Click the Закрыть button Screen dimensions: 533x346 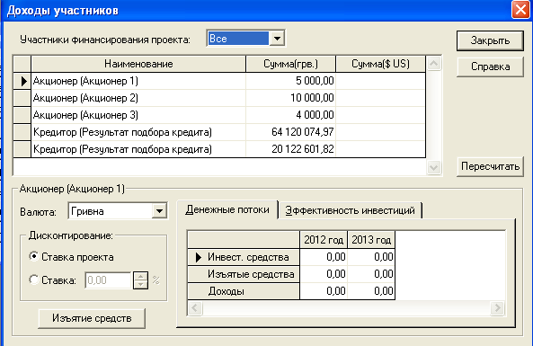click(490, 40)
